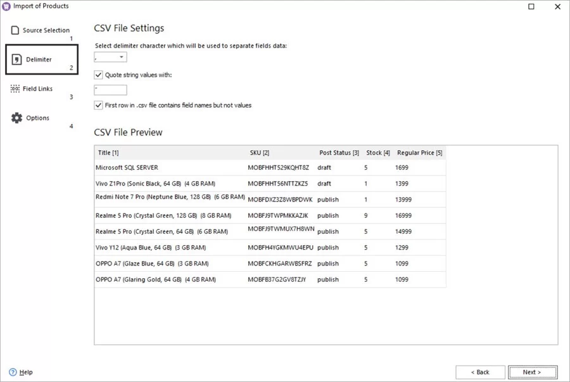Open the delimiter character dropdown
The width and height of the screenshot is (570, 382).
[x=110, y=56]
